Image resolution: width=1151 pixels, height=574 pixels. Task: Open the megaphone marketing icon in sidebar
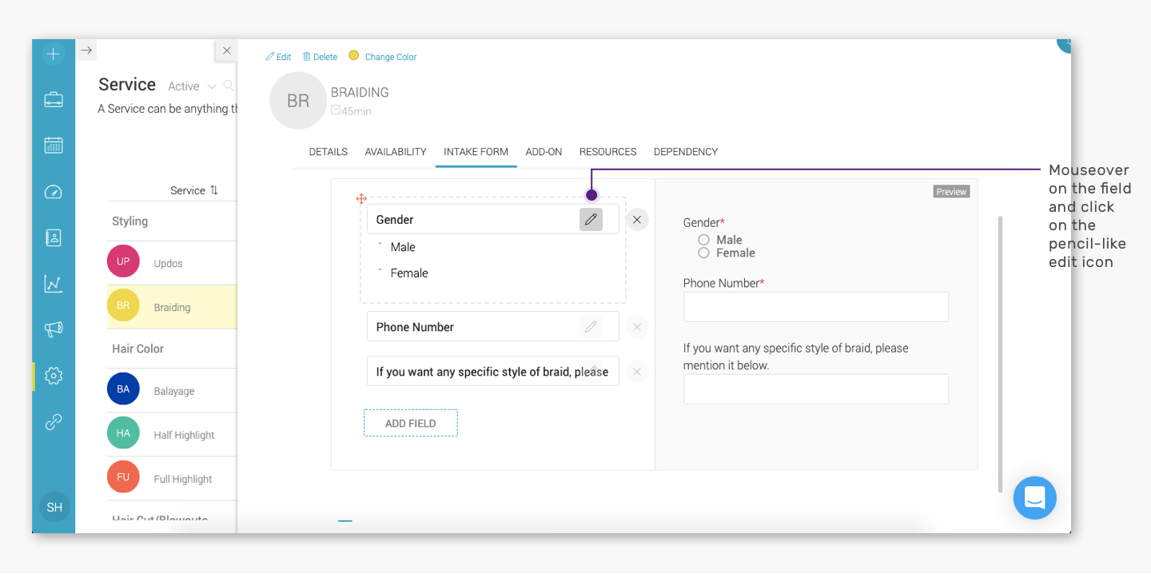point(54,329)
